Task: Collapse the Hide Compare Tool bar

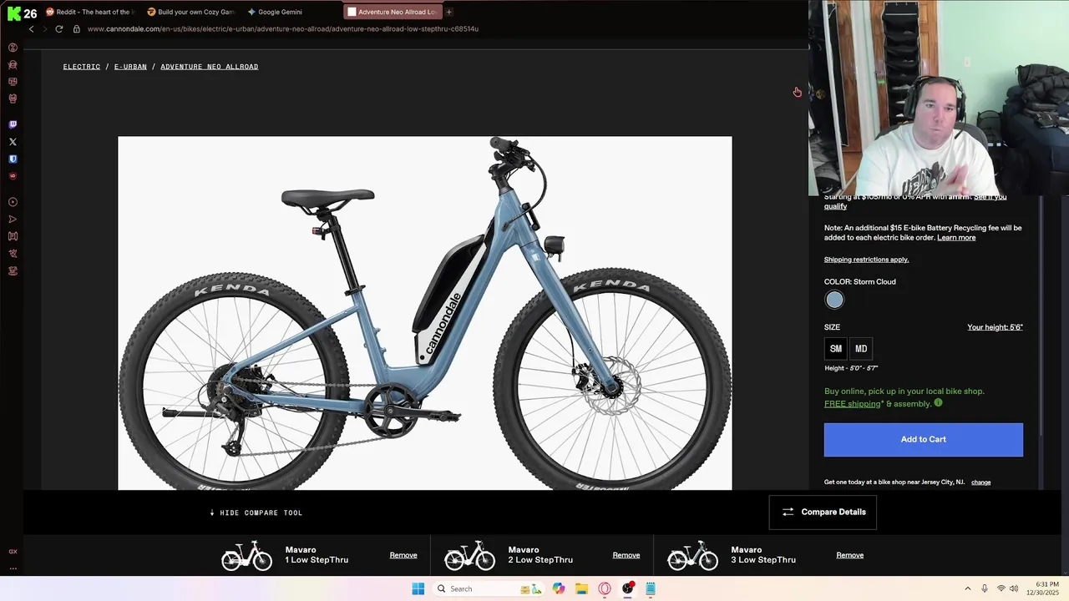Action: [x=256, y=513]
